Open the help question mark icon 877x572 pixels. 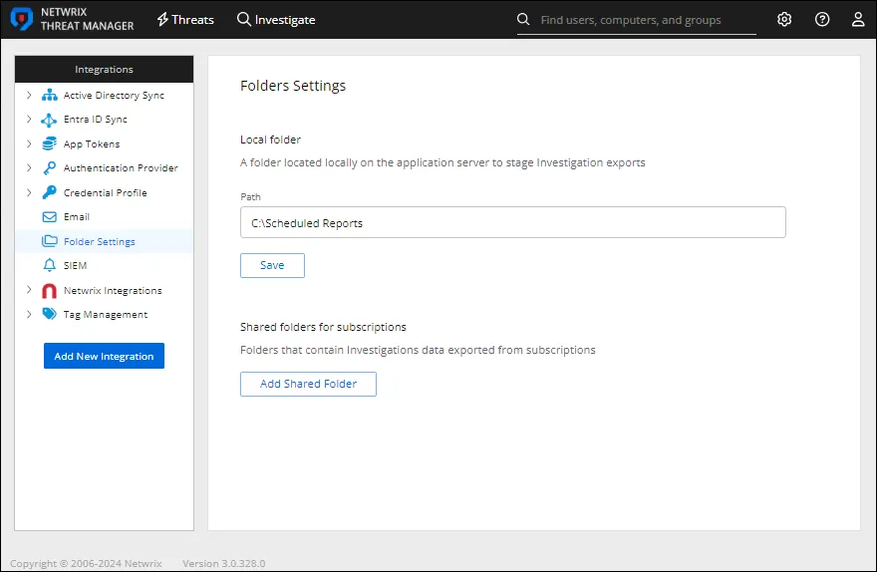point(822,20)
